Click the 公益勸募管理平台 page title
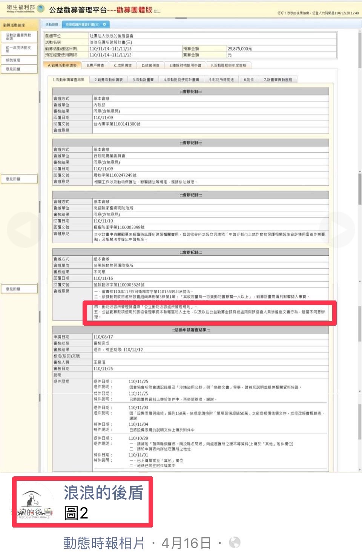This screenshot has height=552, width=362. pyautogui.click(x=78, y=10)
